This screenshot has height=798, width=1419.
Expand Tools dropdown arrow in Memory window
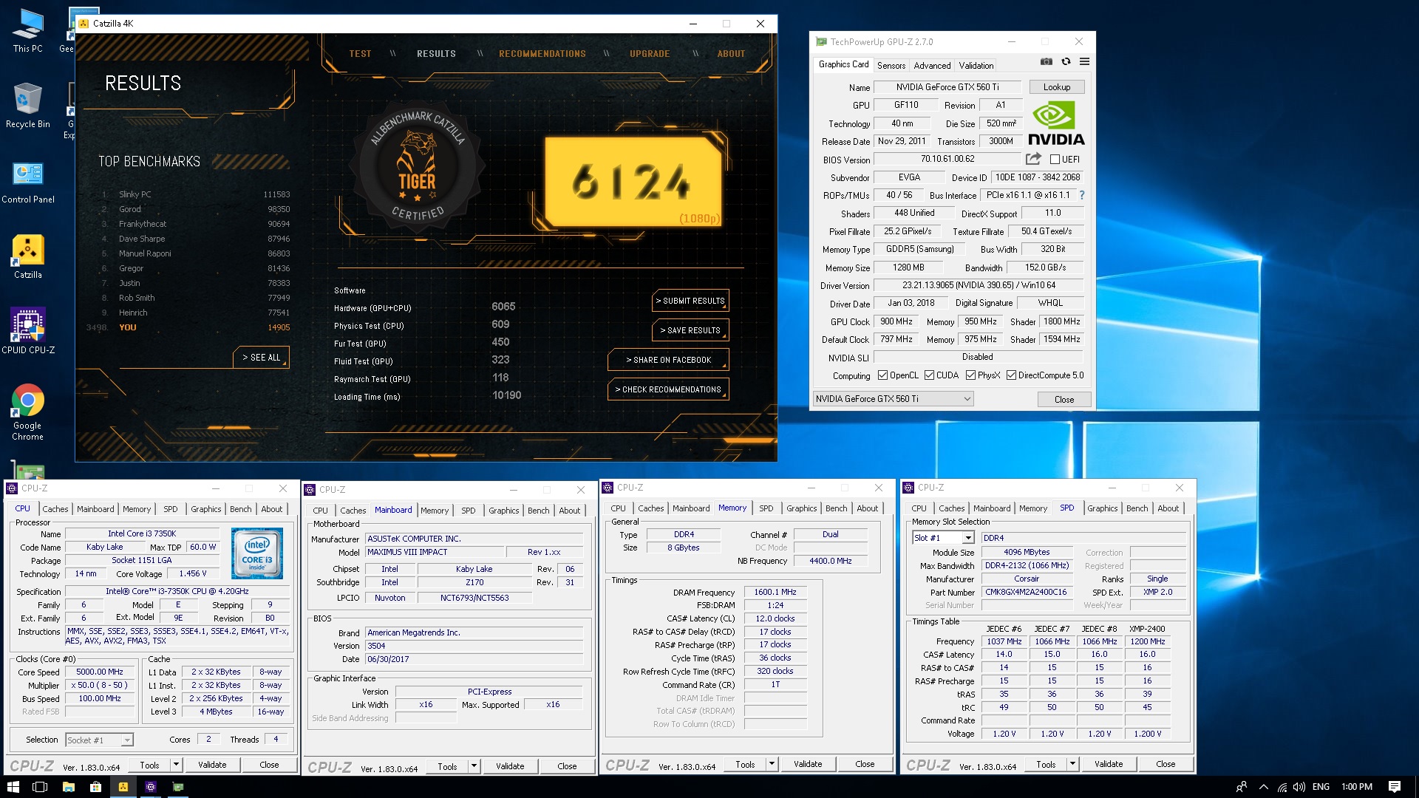(772, 764)
